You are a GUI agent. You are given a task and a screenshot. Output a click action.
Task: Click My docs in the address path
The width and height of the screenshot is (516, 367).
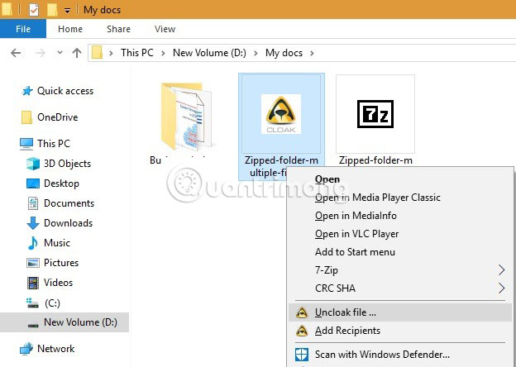[284, 53]
